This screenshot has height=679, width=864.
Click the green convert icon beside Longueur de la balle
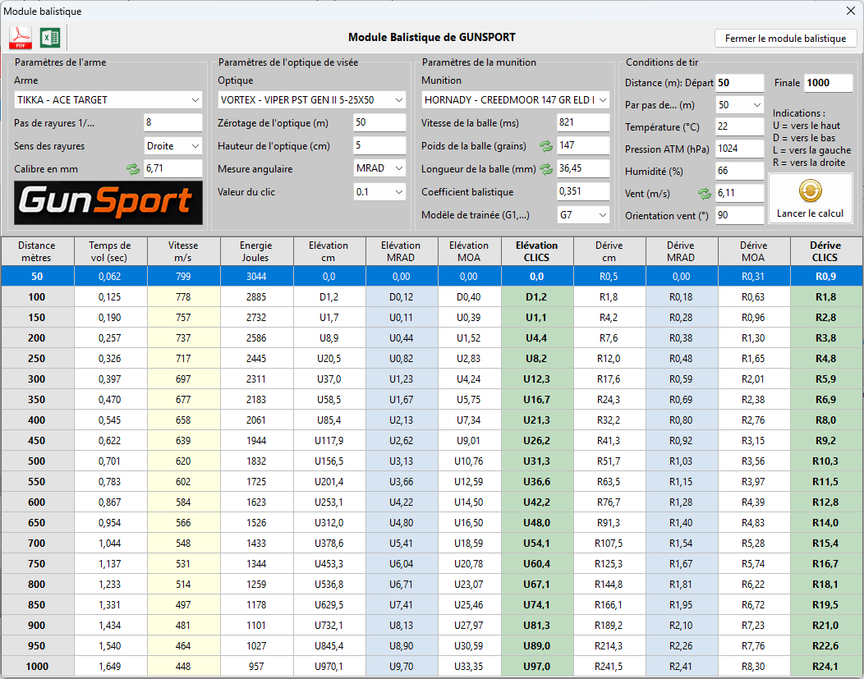click(546, 169)
